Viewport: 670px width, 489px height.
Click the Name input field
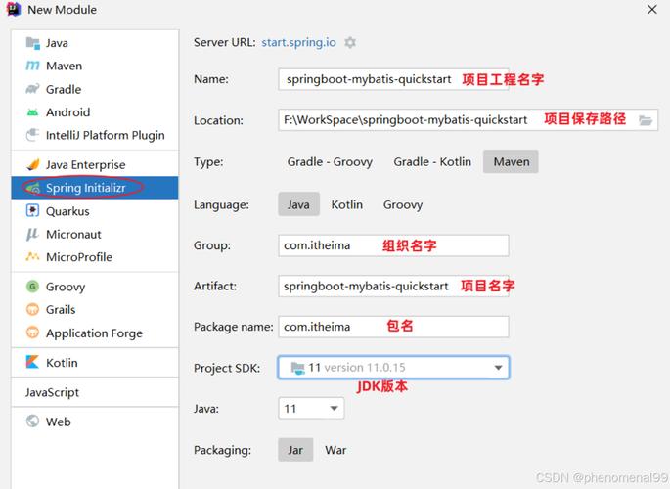pyautogui.click(x=393, y=79)
